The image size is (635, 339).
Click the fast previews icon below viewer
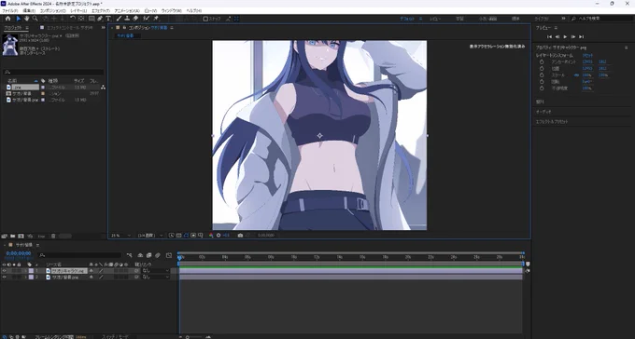coord(171,236)
